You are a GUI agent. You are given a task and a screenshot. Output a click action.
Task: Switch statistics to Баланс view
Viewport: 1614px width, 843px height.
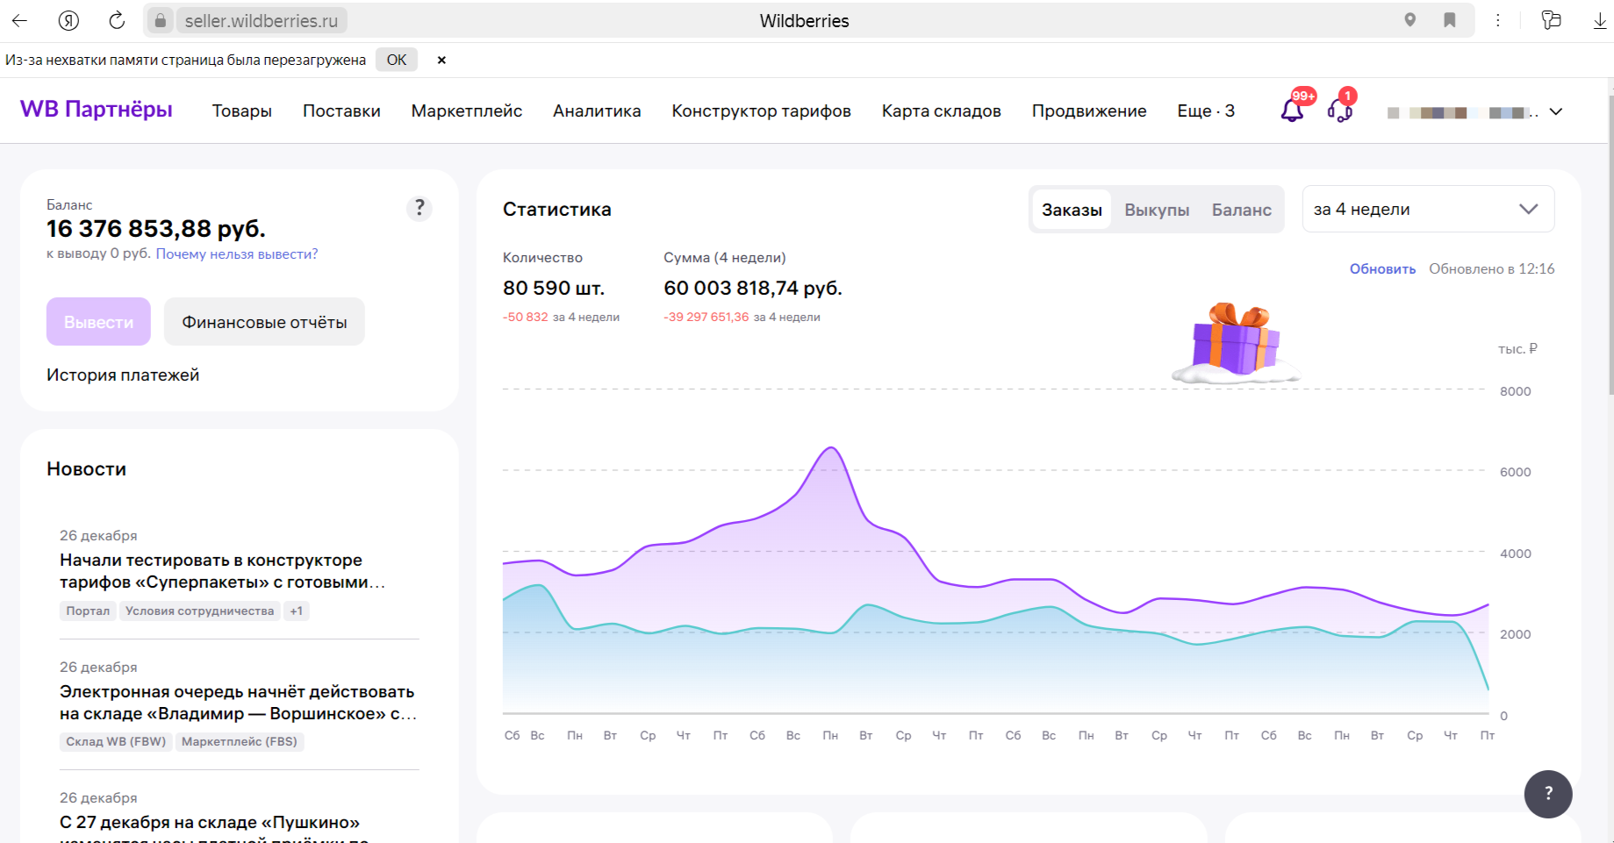tap(1241, 209)
